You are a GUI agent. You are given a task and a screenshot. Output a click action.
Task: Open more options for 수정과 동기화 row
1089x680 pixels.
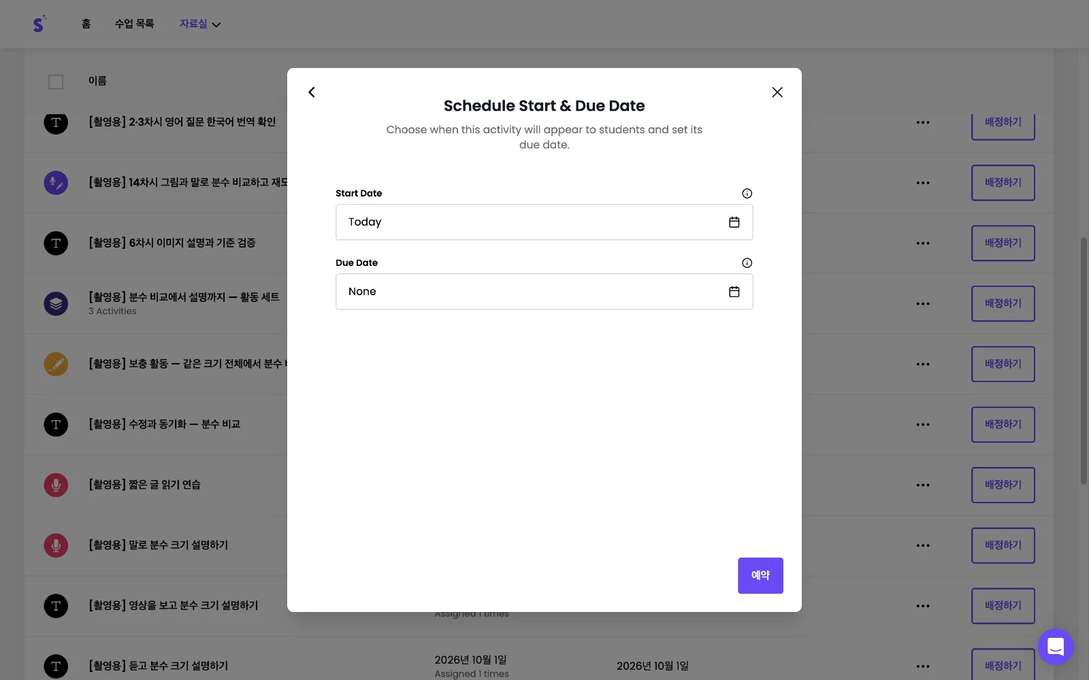click(923, 425)
